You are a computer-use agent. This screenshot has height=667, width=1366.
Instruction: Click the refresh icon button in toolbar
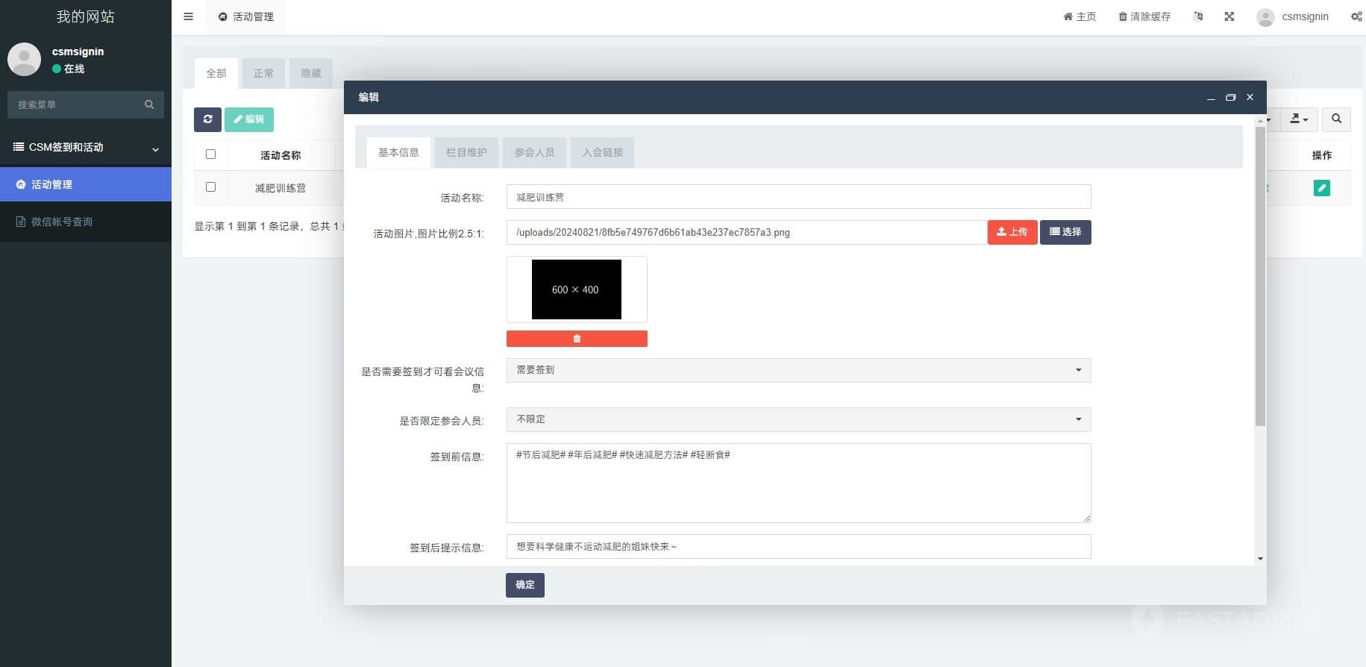pos(207,119)
